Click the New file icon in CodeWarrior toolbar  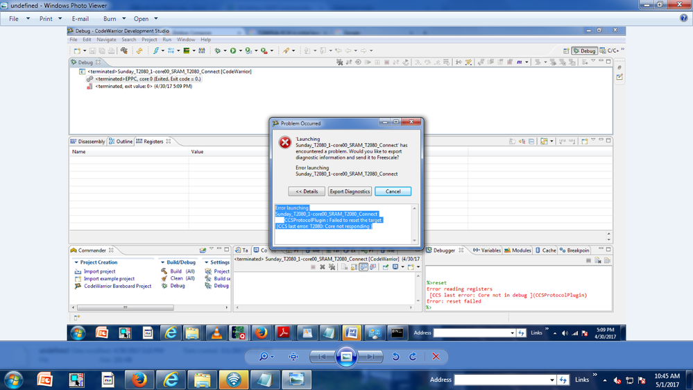(x=77, y=51)
